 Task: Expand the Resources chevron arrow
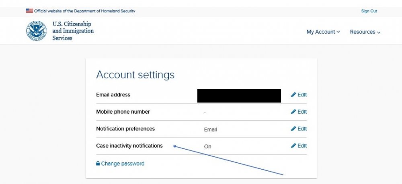coord(379,32)
